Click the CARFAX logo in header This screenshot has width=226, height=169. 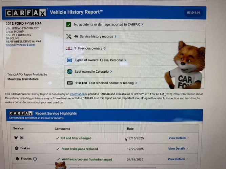tap(26, 13)
